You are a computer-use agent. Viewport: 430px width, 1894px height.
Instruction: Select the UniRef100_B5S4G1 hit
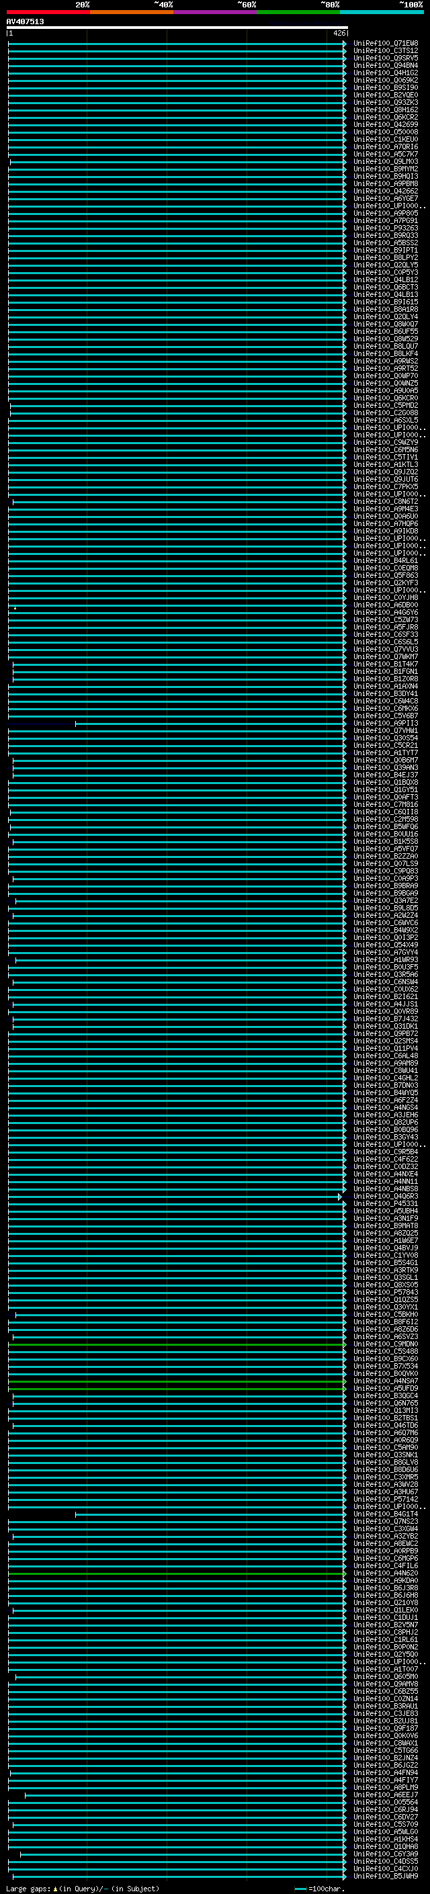tap(385, 1263)
